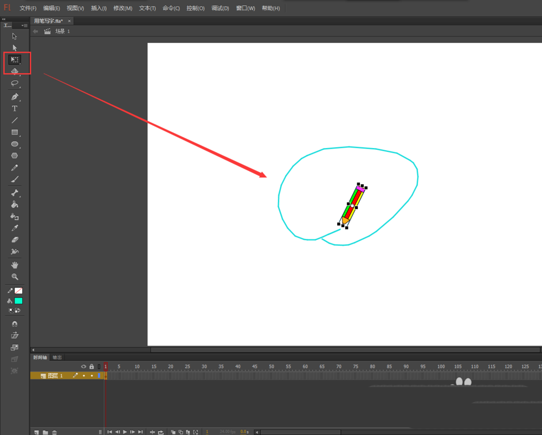Screen dimensions: 542x435
Task: Select the Zoom magnifier tool
Action: (15, 277)
